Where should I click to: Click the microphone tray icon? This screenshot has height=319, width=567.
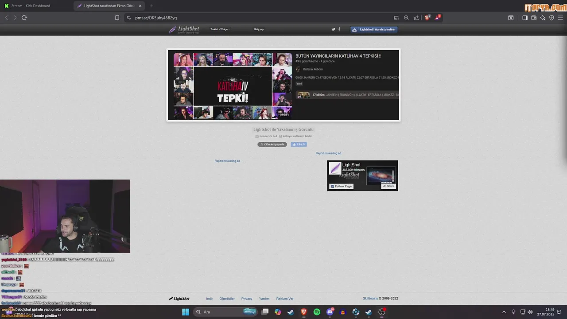click(x=513, y=312)
